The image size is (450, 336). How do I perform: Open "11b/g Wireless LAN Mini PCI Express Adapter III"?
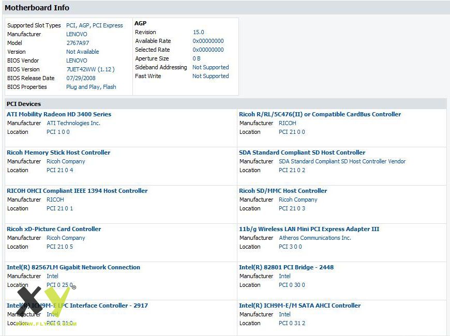309,229
